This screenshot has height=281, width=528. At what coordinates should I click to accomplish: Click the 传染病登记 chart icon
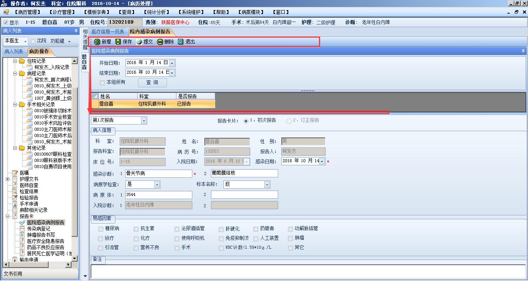[23, 229]
